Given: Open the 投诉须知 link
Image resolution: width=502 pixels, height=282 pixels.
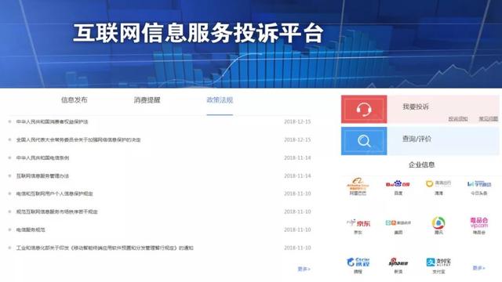Looking at the screenshot, I should [x=458, y=118].
